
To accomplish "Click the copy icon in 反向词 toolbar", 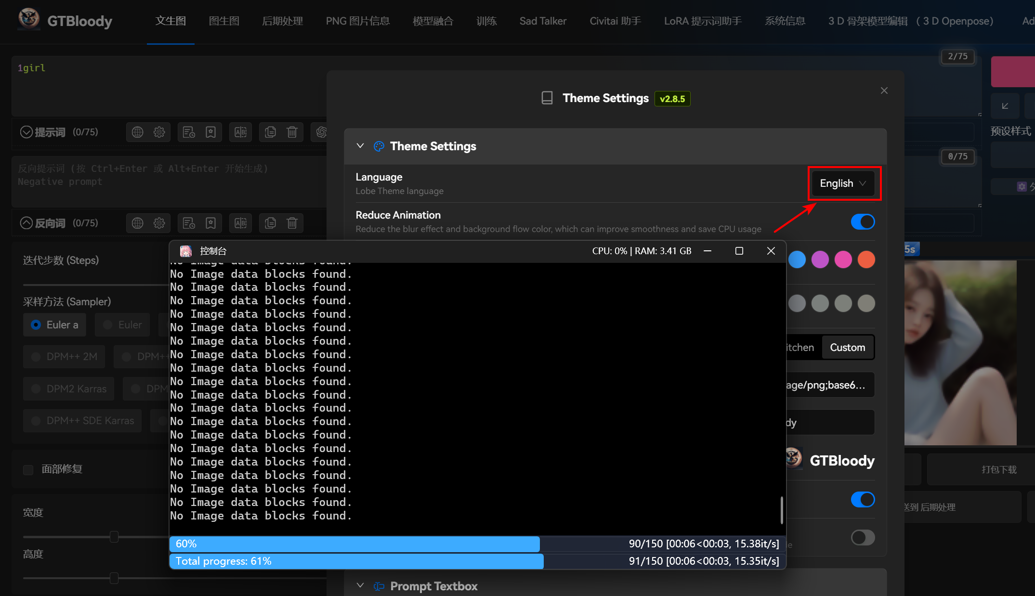I will pos(270,223).
